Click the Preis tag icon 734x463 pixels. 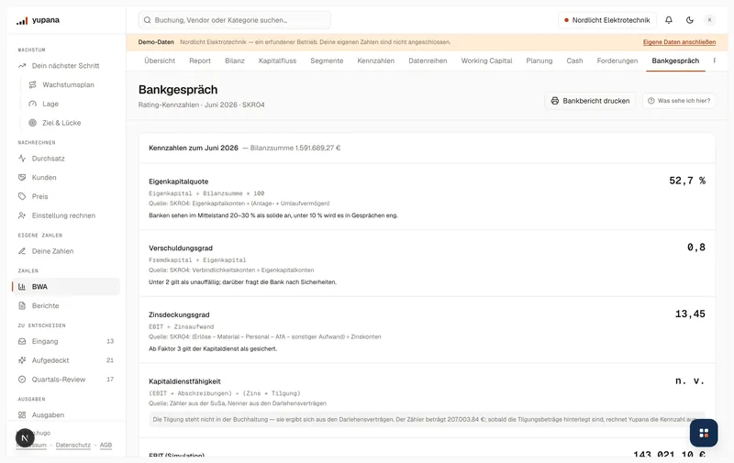pyautogui.click(x=22, y=196)
